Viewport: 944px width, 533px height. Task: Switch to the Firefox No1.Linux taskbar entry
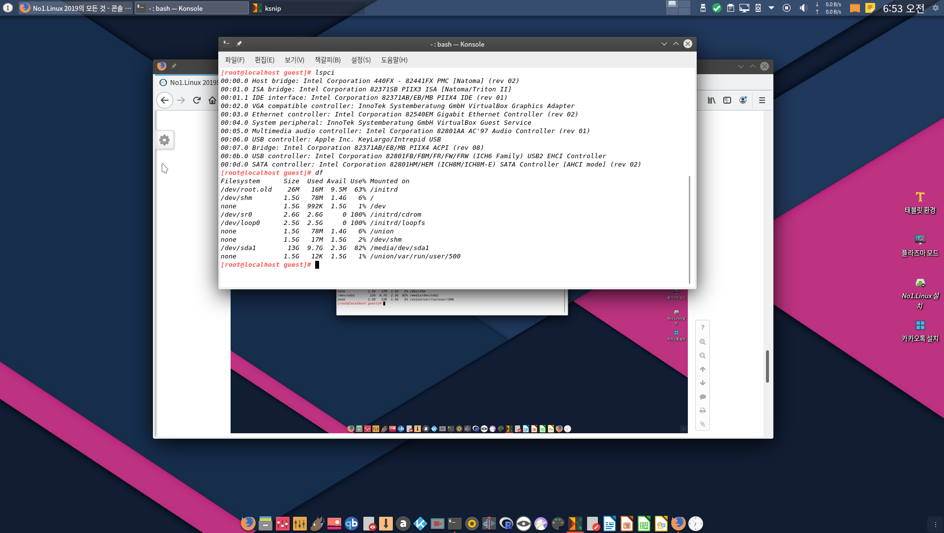tap(76, 8)
